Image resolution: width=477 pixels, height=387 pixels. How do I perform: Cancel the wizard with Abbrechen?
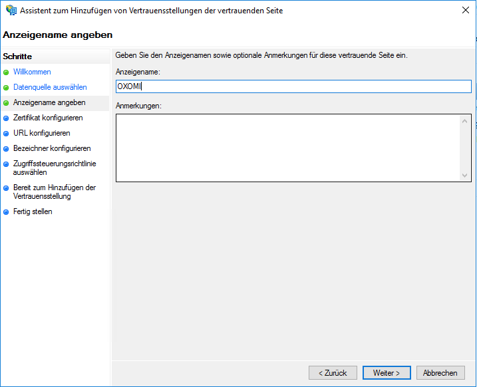[440, 373]
